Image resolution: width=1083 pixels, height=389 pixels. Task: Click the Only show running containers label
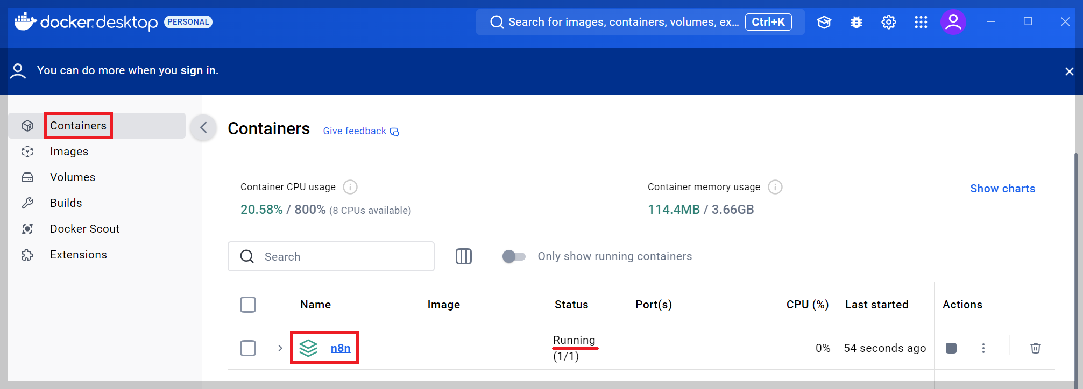click(x=615, y=256)
